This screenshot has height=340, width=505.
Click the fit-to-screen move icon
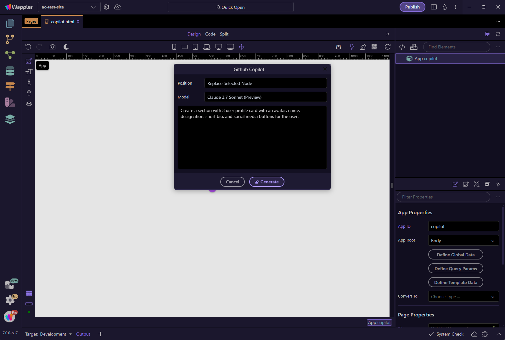pyautogui.click(x=242, y=47)
